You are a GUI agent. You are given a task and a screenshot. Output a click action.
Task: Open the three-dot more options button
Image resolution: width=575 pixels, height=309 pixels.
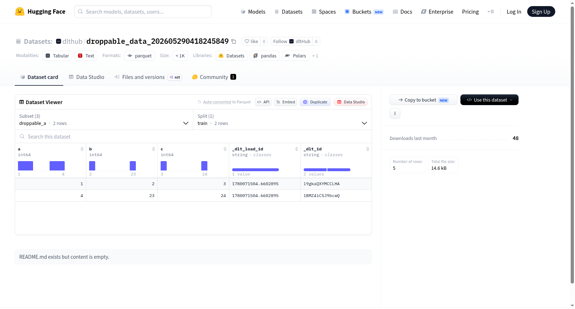(395, 113)
